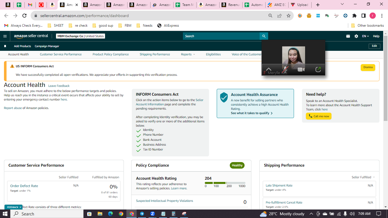This screenshot has width=388, height=218.
Task: Open the EN language dropdown
Action: (x=365, y=36)
